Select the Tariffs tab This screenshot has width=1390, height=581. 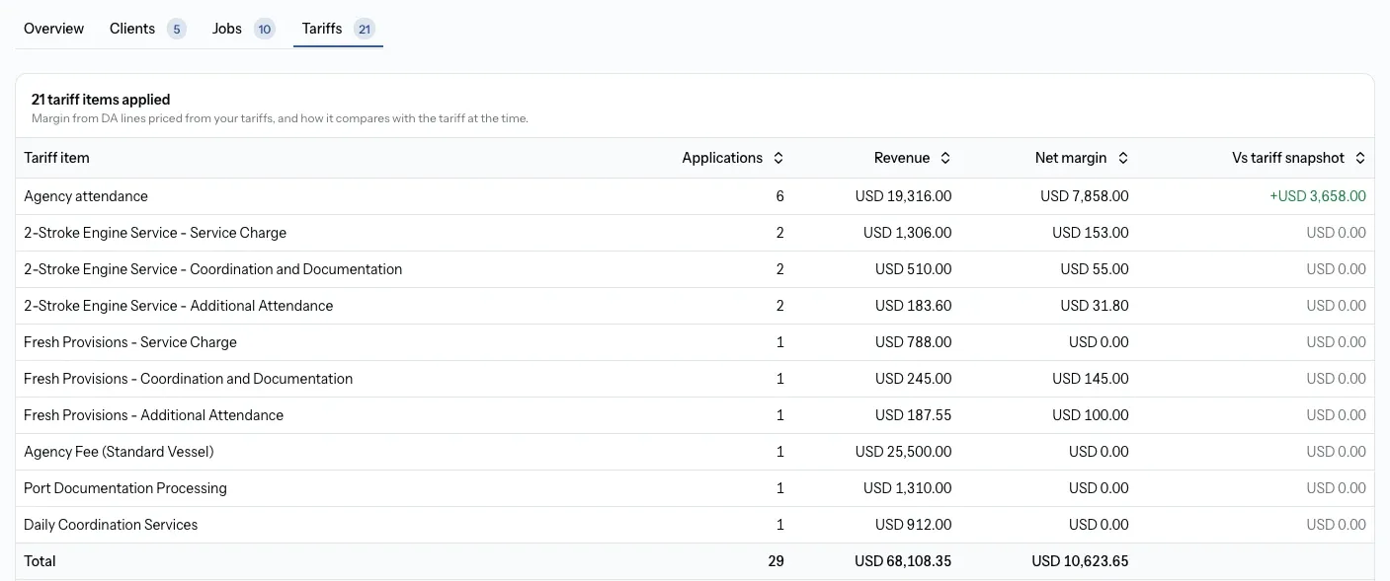[x=338, y=29]
